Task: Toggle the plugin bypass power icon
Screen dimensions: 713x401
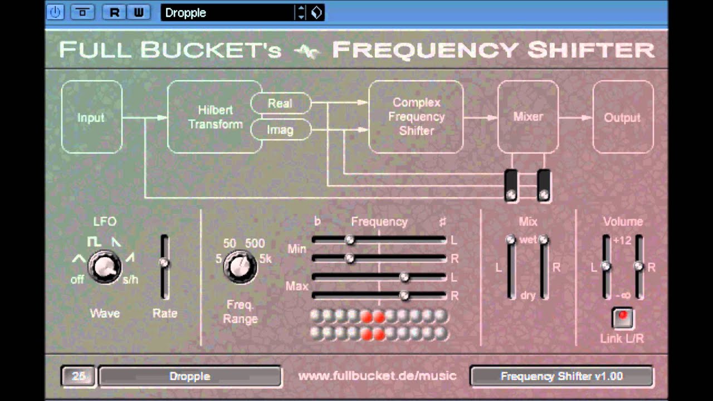Action: click(55, 12)
